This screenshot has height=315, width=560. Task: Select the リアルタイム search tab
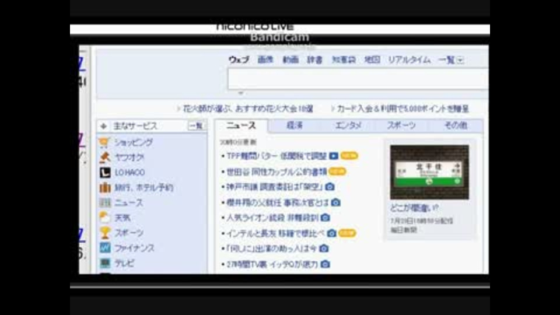pos(409,60)
